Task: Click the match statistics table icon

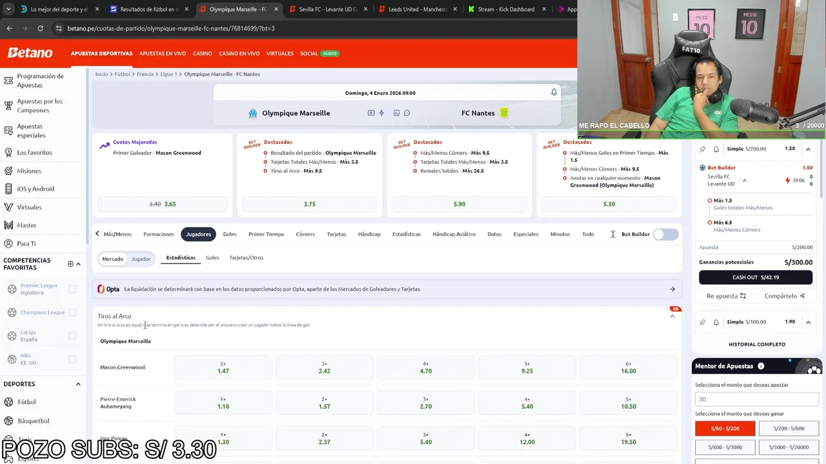Action: click(x=396, y=113)
